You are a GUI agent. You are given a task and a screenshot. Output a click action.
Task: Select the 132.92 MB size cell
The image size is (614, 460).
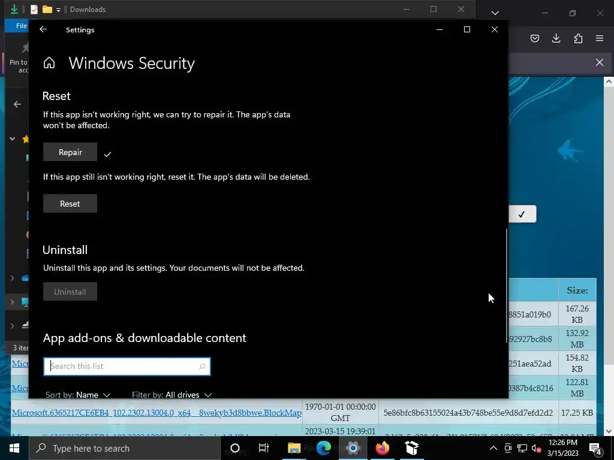pos(577,339)
